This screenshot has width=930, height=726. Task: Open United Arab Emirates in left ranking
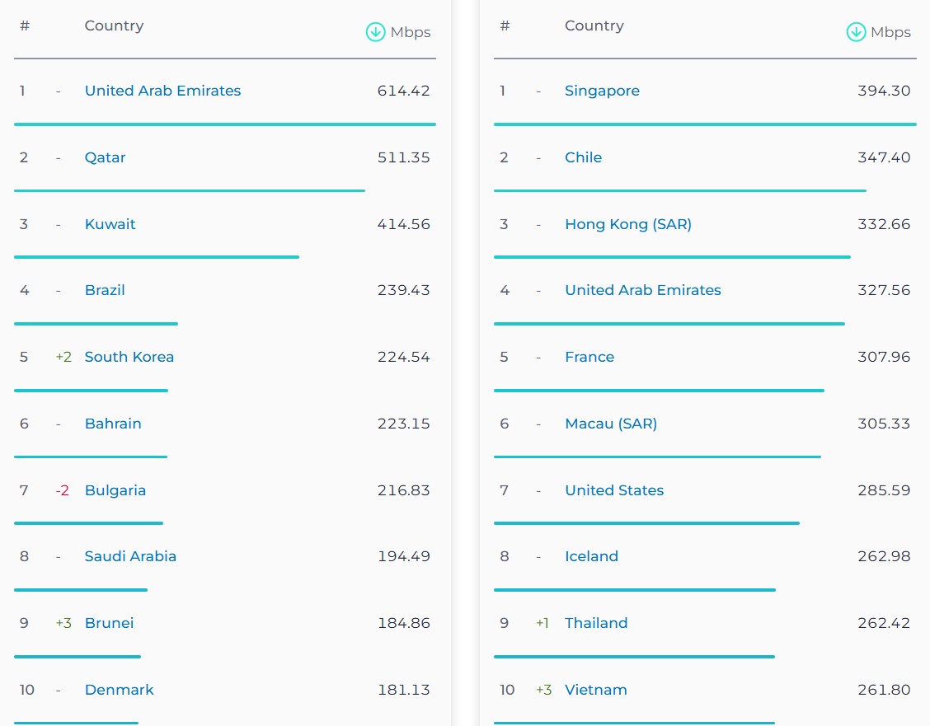[162, 91]
